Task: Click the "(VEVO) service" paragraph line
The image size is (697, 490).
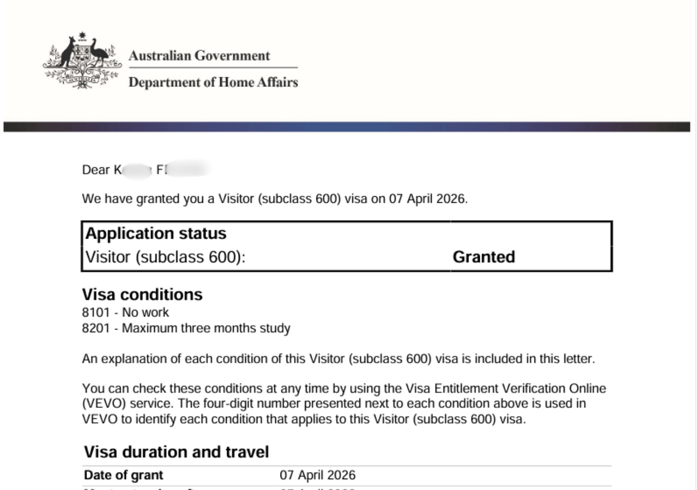Action: 334,404
